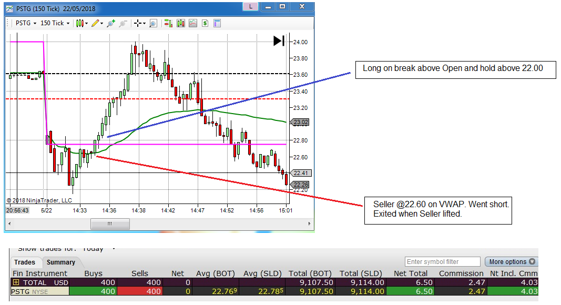
Task: Click the TOTAL row 9,107.50 cell
Action: [311, 282]
